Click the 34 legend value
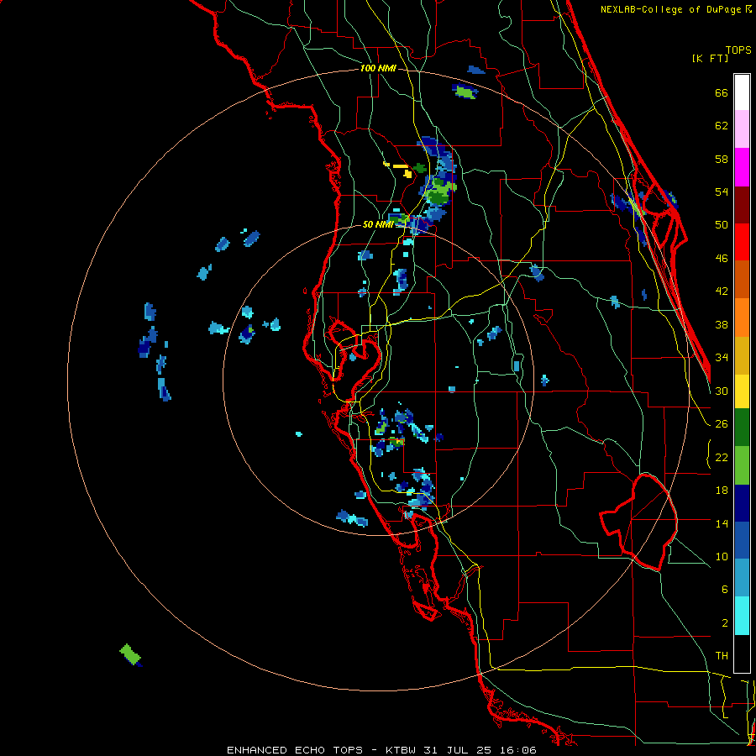 click(x=722, y=358)
